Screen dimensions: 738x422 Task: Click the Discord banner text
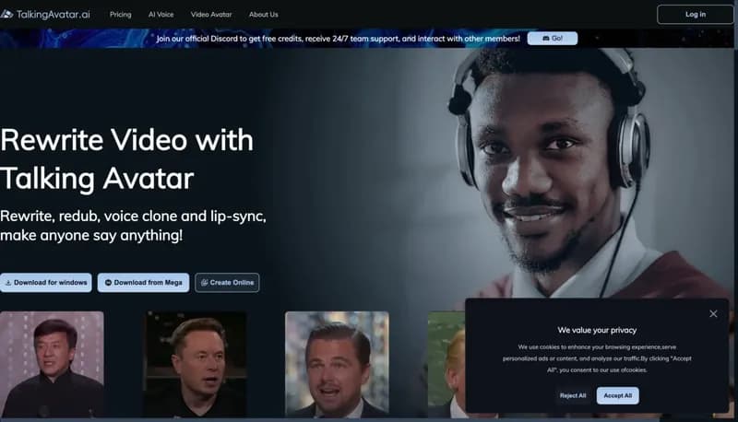tap(339, 39)
